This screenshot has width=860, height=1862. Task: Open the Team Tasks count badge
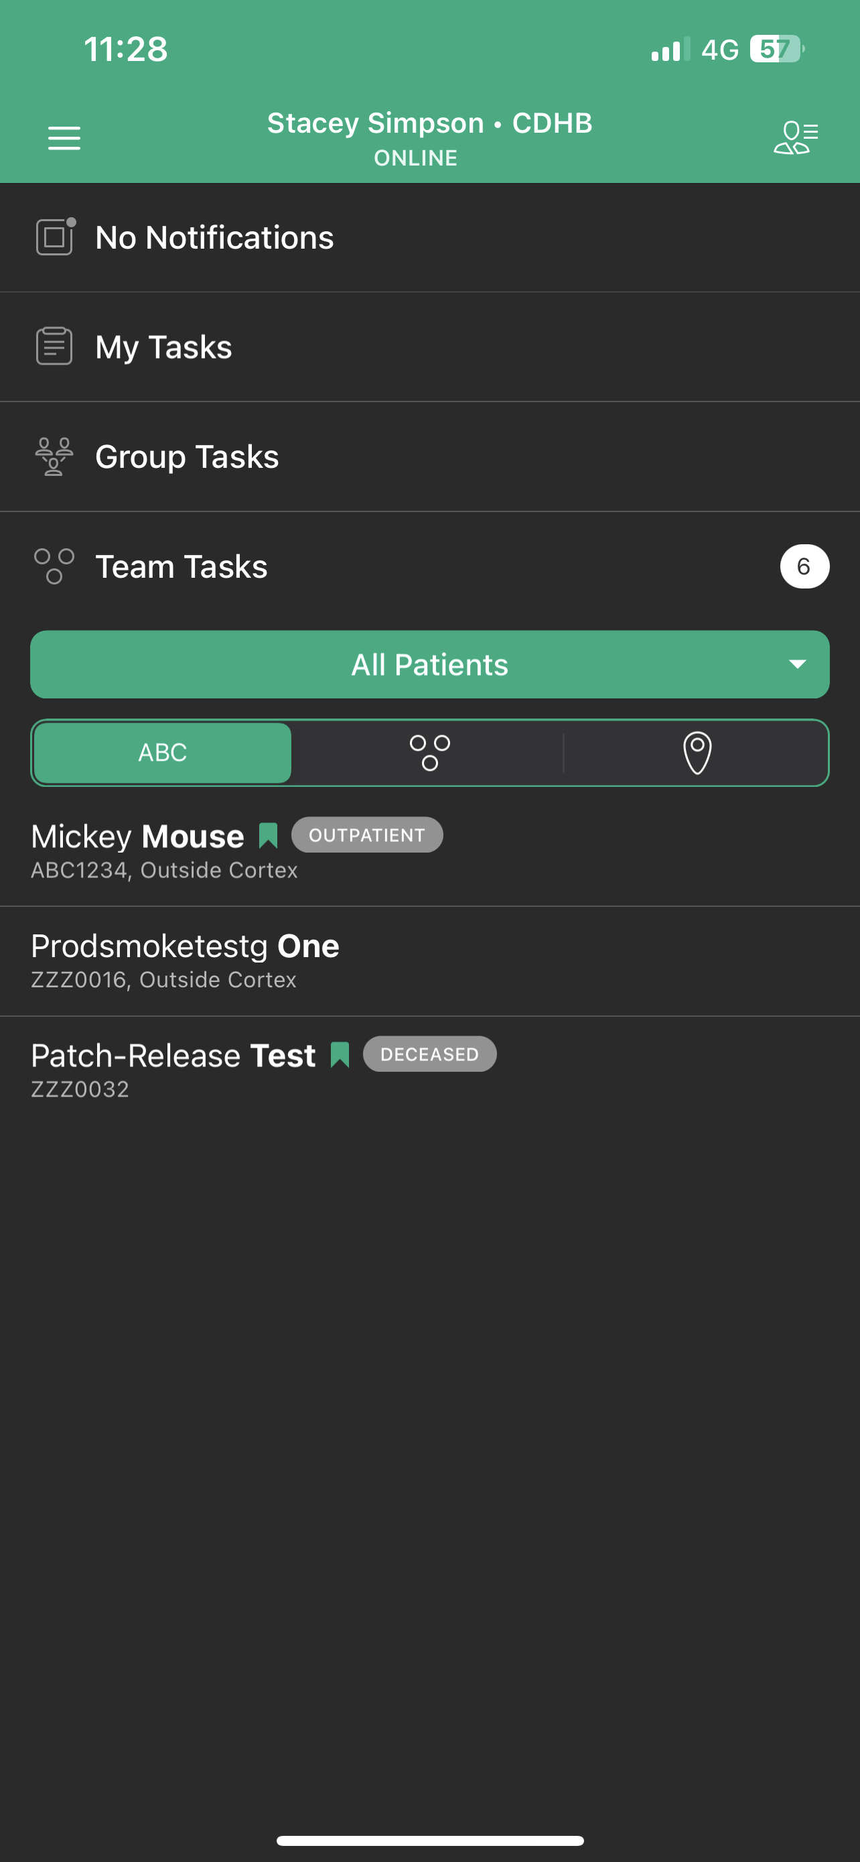804,566
